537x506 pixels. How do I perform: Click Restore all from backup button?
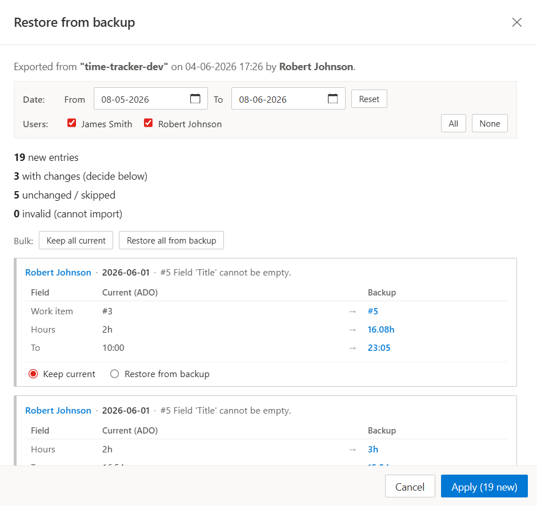tap(171, 240)
